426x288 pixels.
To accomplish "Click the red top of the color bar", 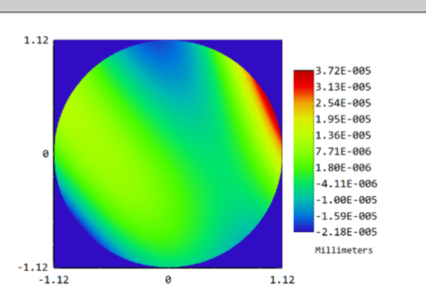I will 304,78.
